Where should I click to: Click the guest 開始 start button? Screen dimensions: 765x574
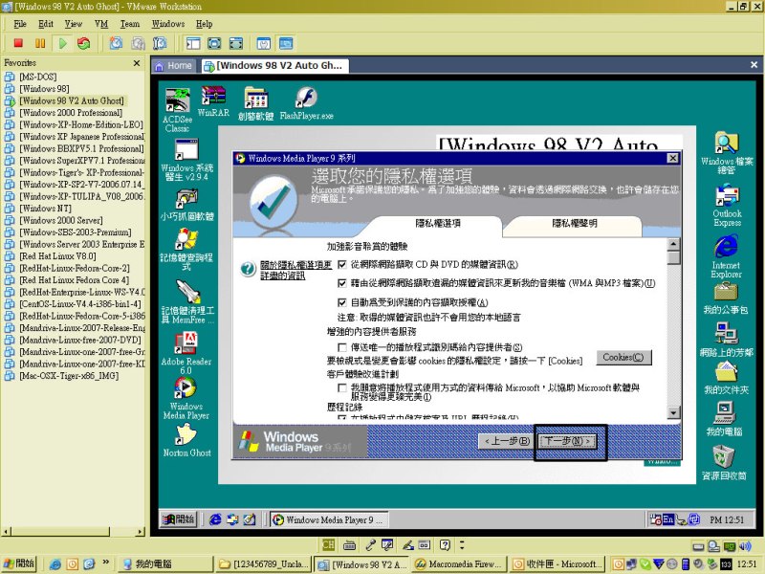pos(179,519)
